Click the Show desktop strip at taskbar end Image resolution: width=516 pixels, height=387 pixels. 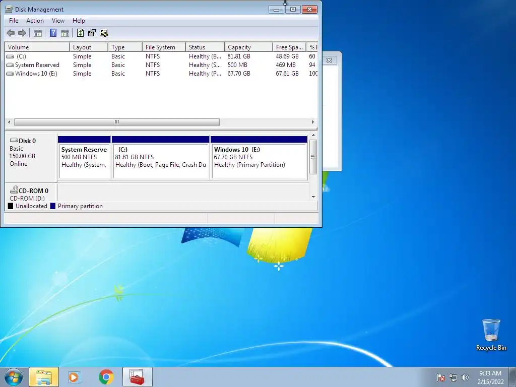(512, 377)
